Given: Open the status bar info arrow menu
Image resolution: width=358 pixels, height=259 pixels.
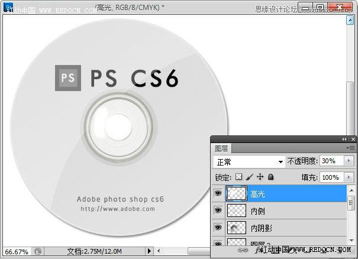Looking at the screenshot, I should coord(149,251).
